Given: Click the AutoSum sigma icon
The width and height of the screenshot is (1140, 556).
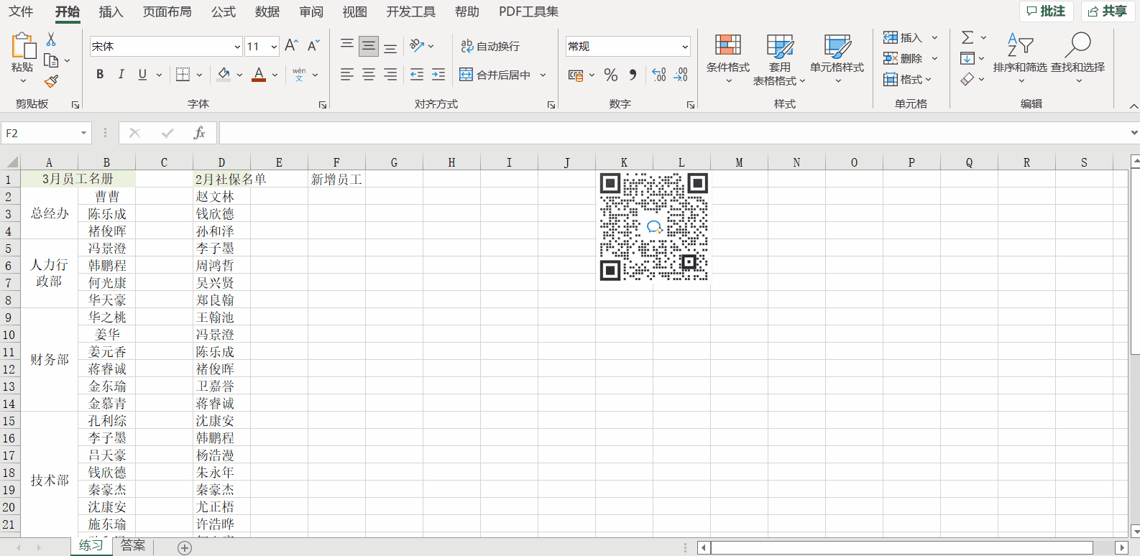Looking at the screenshot, I should click(x=967, y=37).
